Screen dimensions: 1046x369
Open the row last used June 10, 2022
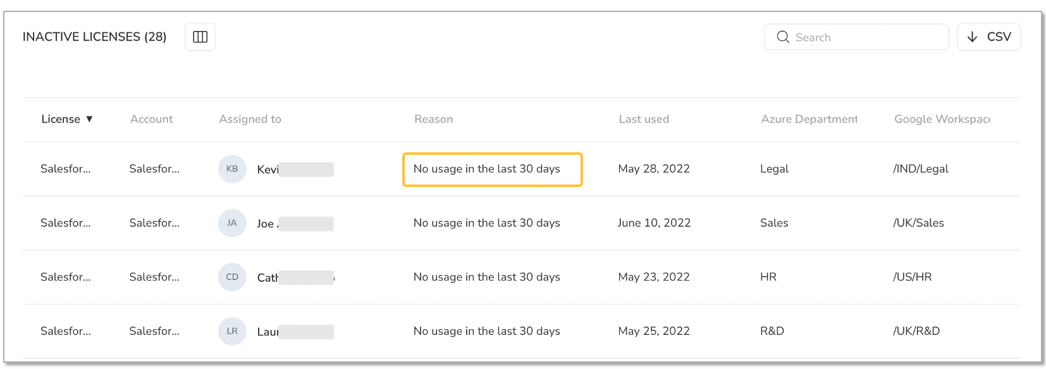654,223
